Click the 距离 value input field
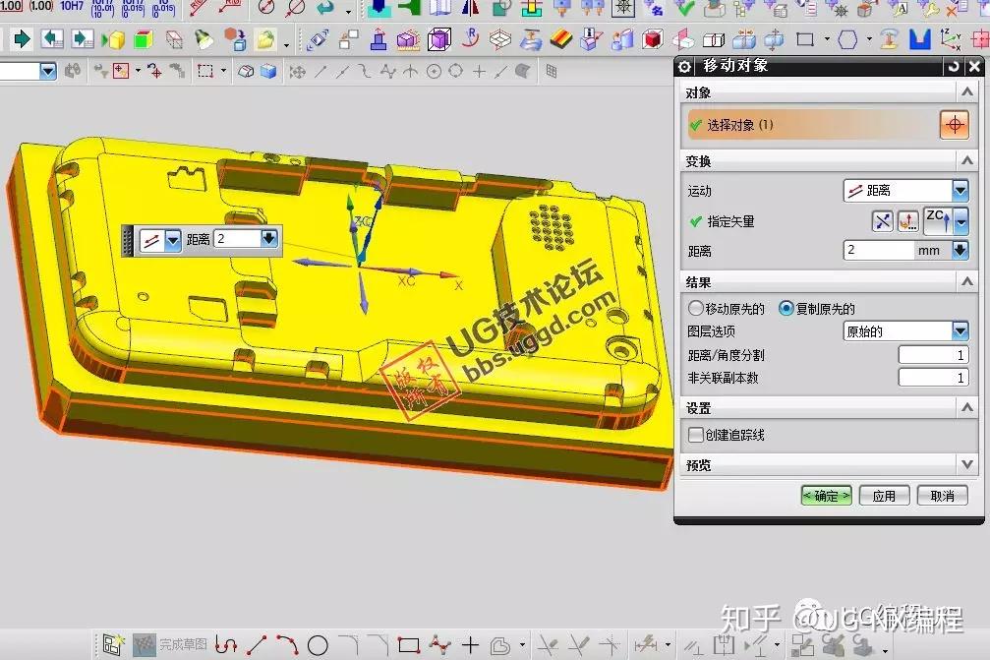 click(875, 250)
